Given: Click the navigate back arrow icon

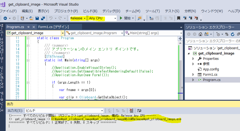Looking at the screenshot, I should (5, 18).
